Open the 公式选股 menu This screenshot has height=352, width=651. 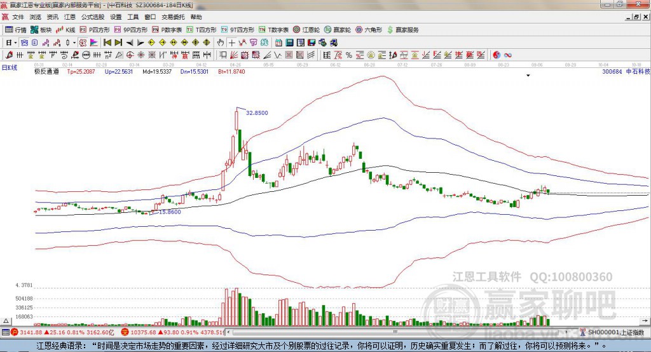[93, 17]
